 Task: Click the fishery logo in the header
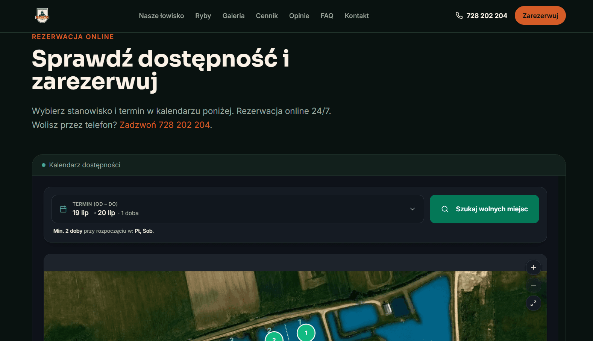click(x=42, y=15)
